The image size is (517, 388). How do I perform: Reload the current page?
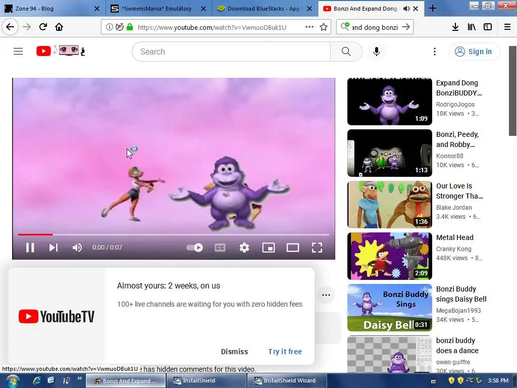[x=43, y=27]
